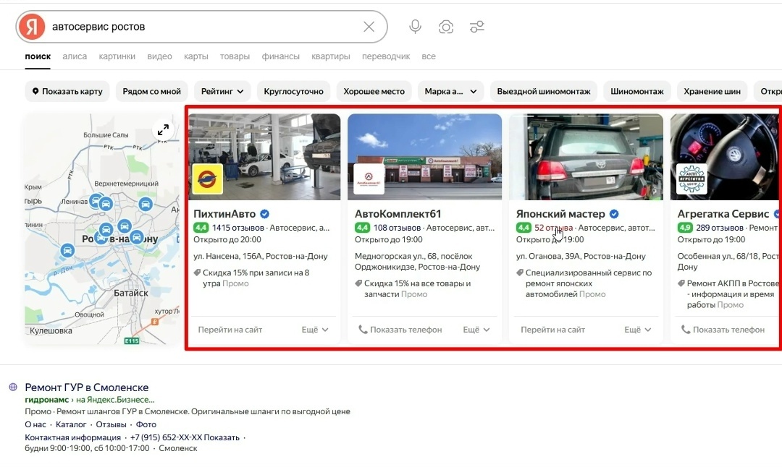Switch to the финансы tab

[x=281, y=56]
